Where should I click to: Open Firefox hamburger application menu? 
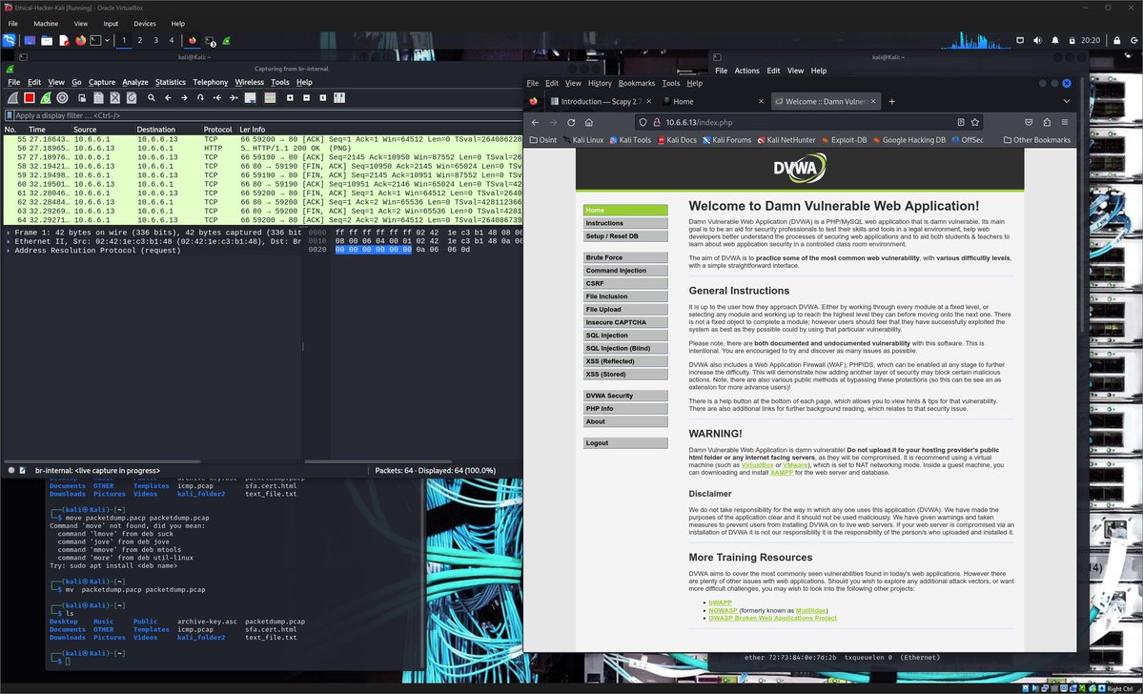click(1064, 122)
